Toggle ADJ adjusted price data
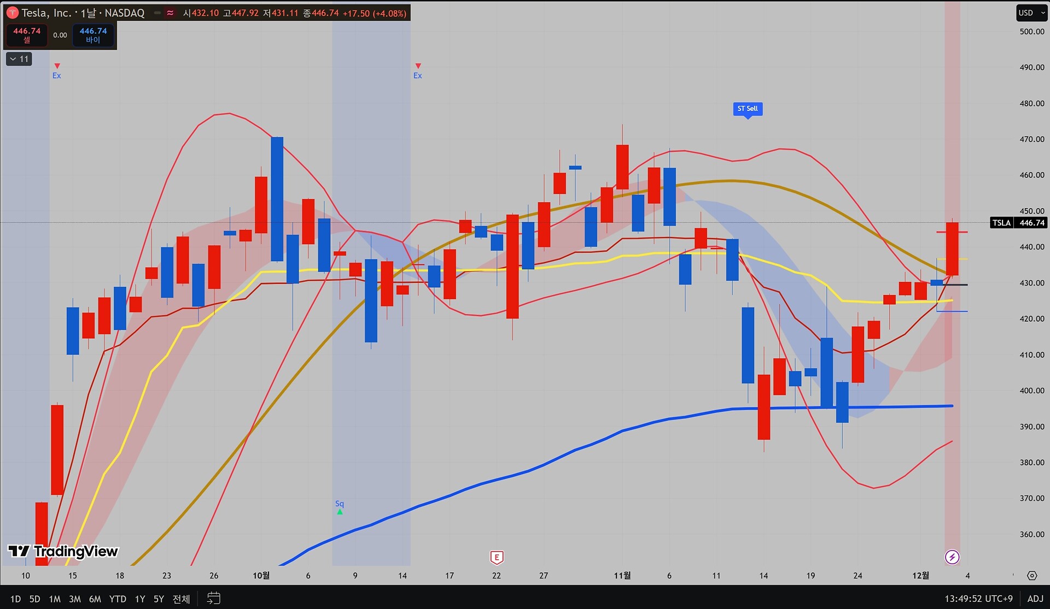This screenshot has width=1050, height=609. (x=1035, y=599)
